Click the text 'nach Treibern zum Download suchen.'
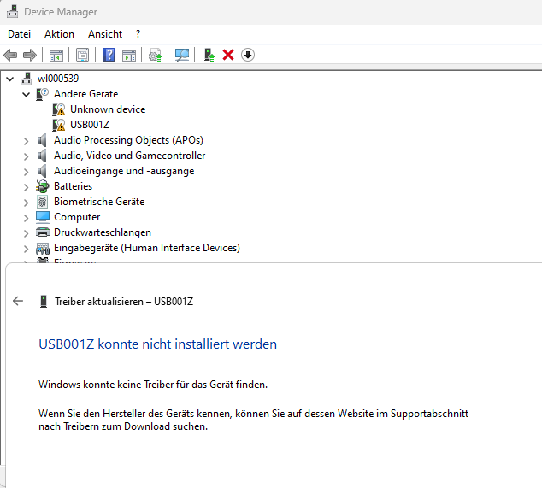 pyautogui.click(x=123, y=426)
